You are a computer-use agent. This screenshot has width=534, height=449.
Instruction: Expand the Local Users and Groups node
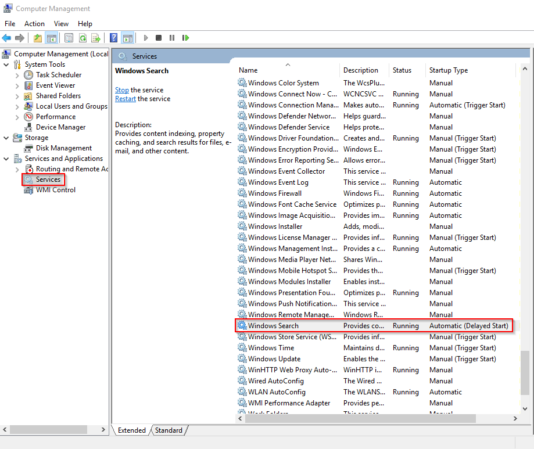pos(17,106)
